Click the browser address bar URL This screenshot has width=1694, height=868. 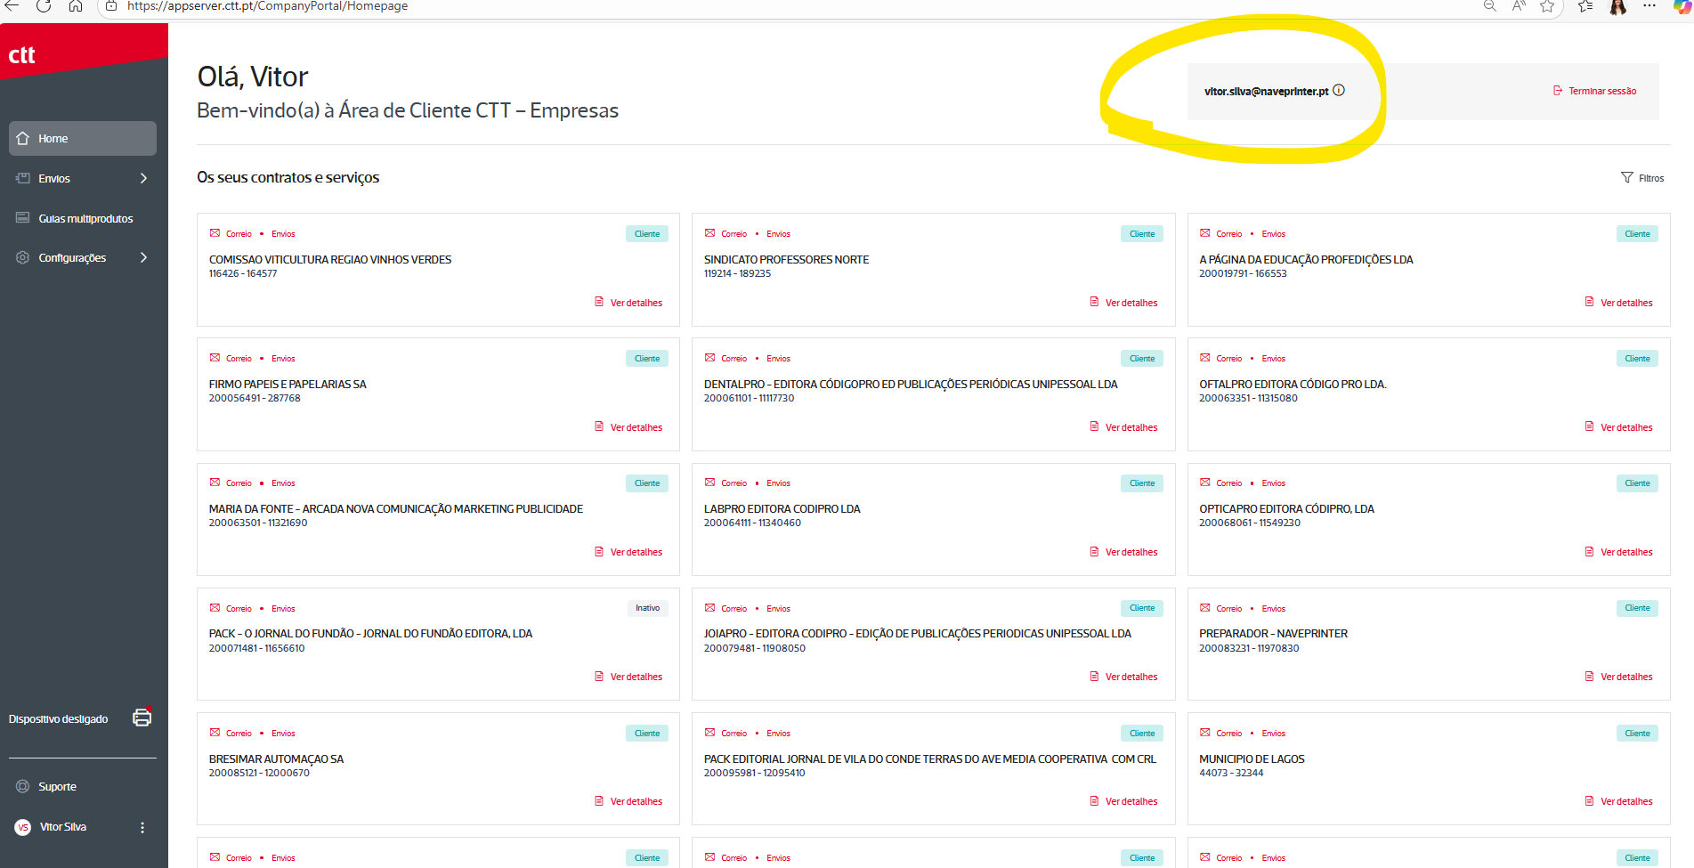click(267, 6)
